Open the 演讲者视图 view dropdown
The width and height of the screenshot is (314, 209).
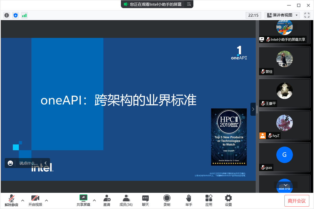click(282, 15)
